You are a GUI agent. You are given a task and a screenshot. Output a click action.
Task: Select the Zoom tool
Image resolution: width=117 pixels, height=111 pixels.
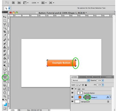[5, 96]
